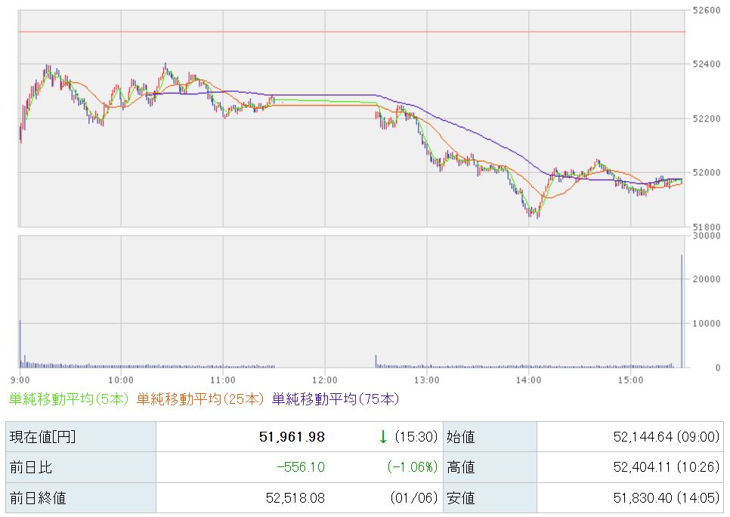This screenshot has width=730, height=517.
Task: Click the 20000 volume axis label
Action: [709, 279]
